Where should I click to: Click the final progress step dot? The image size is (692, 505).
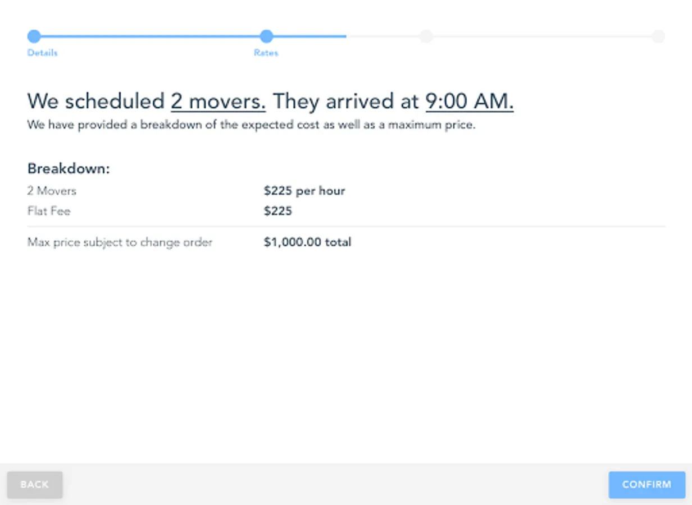pyautogui.click(x=658, y=36)
